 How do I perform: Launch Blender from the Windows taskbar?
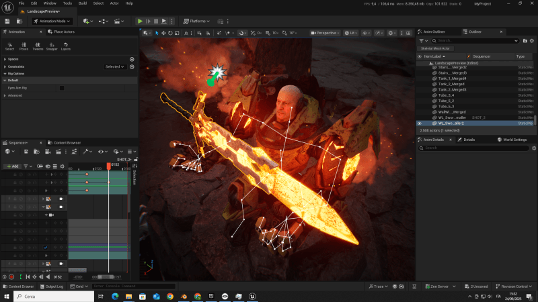pos(184,296)
